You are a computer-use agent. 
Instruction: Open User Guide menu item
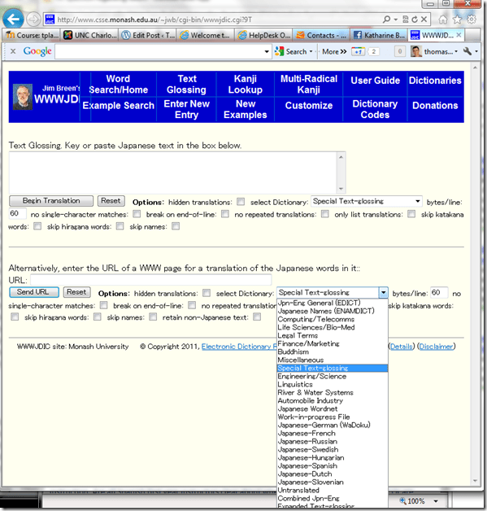click(x=375, y=81)
